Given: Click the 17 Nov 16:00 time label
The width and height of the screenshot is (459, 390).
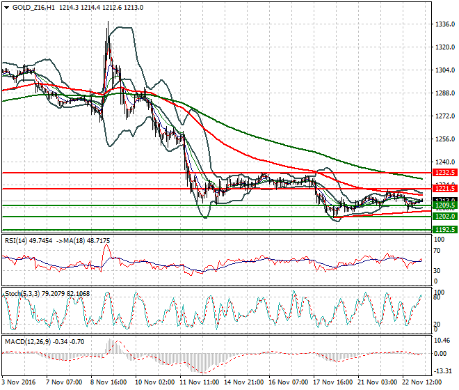Looking at the screenshot, I should [x=332, y=382].
